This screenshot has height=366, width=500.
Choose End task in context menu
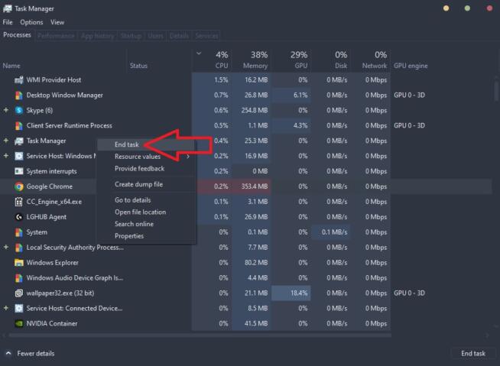tap(127, 144)
